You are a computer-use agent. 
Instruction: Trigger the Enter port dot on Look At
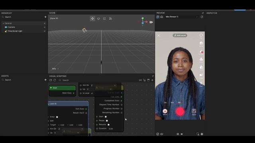tap(57, 117)
